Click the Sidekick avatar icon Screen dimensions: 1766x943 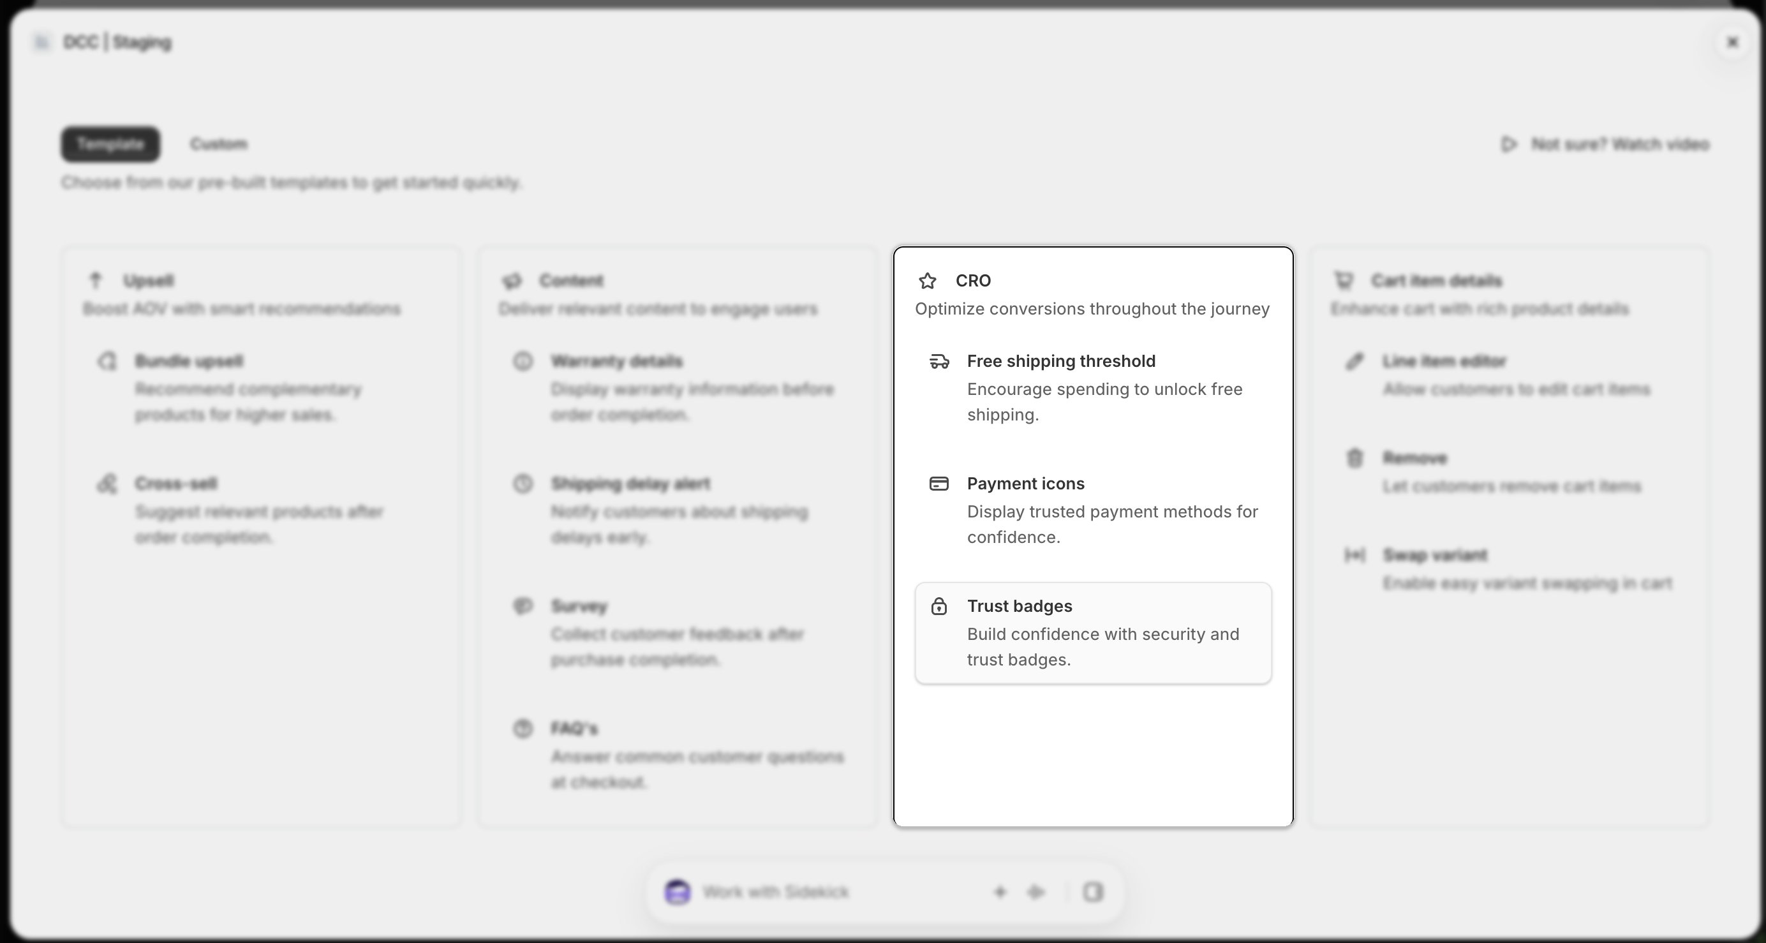678,892
